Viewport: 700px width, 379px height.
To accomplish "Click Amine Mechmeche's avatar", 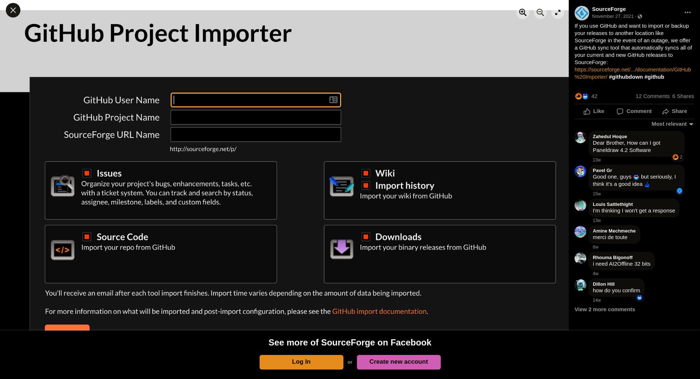I will (x=580, y=232).
